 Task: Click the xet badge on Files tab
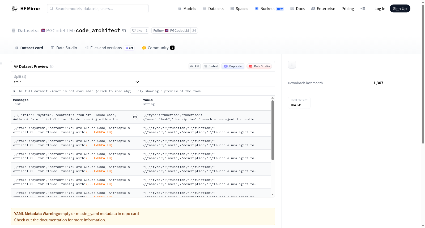click(129, 48)
